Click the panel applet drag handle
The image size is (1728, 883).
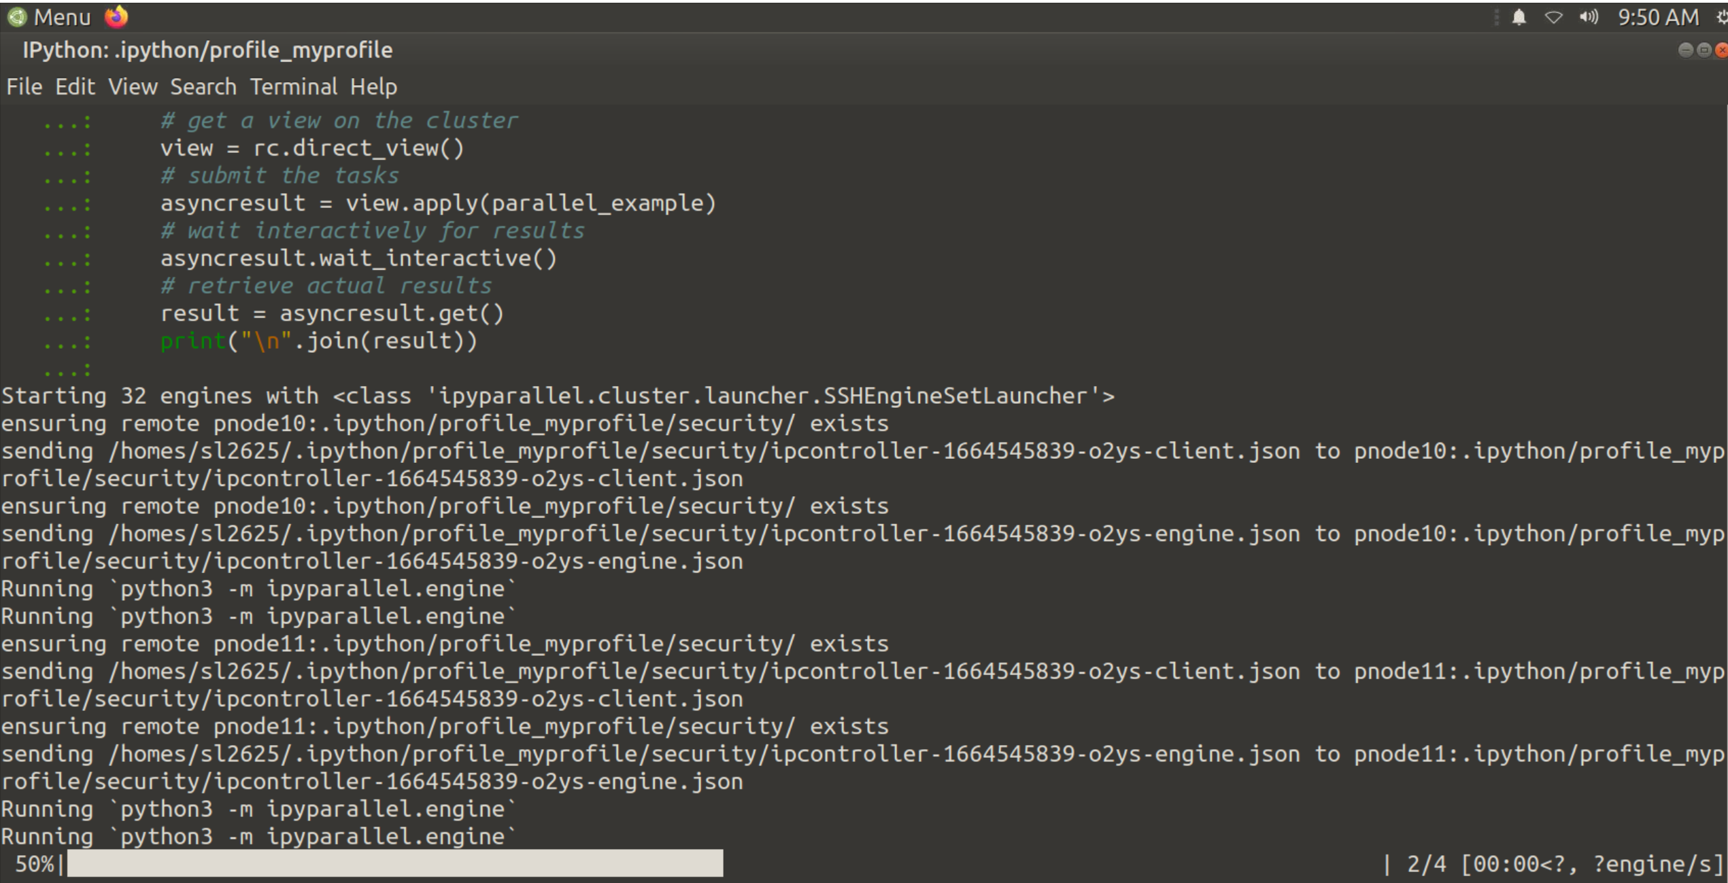click(x=1496, y=17)
